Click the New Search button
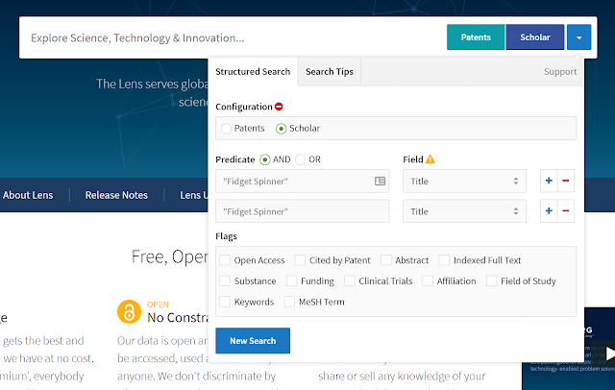The width and height of the screenshot is (615, 390). pyautogui.click(x=253, y=341)
